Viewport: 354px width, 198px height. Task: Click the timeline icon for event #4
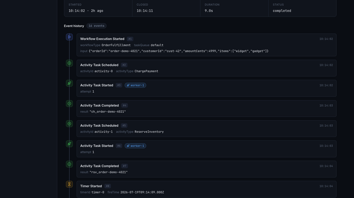[x=69, y=103]
